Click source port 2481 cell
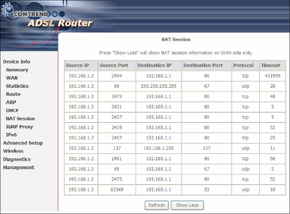Viewport: 290px width, 214px height. coord(117,159)
